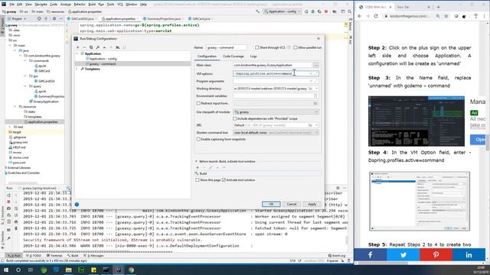This screenshot has height=275, width=490.
Task: Open Shorten command line dropdown
Action: pos(276,132)
